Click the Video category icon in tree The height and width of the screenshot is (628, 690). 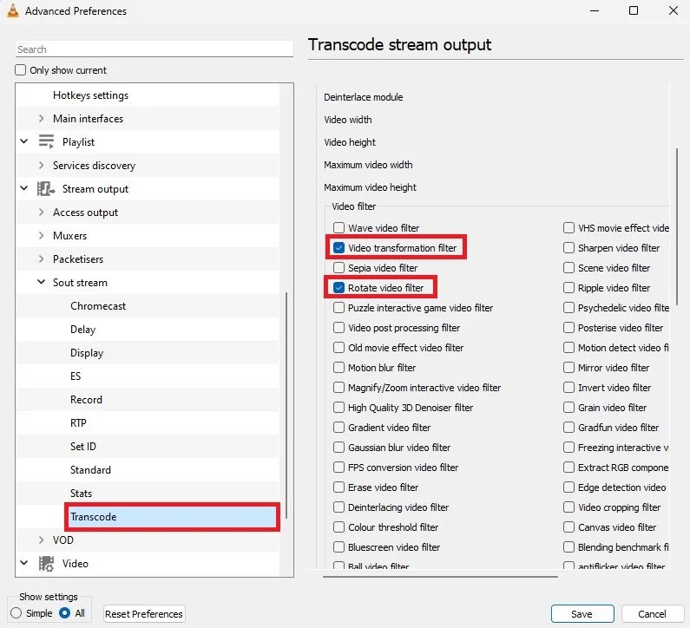[x=46, y=563]
